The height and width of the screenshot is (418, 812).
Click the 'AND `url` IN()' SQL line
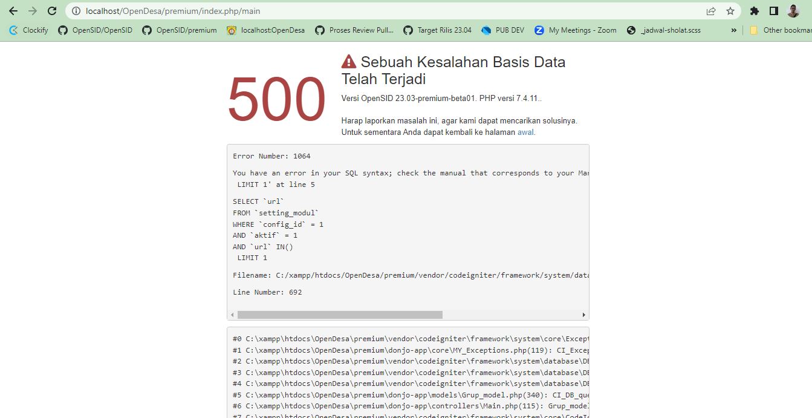click(x=263, y=247)
